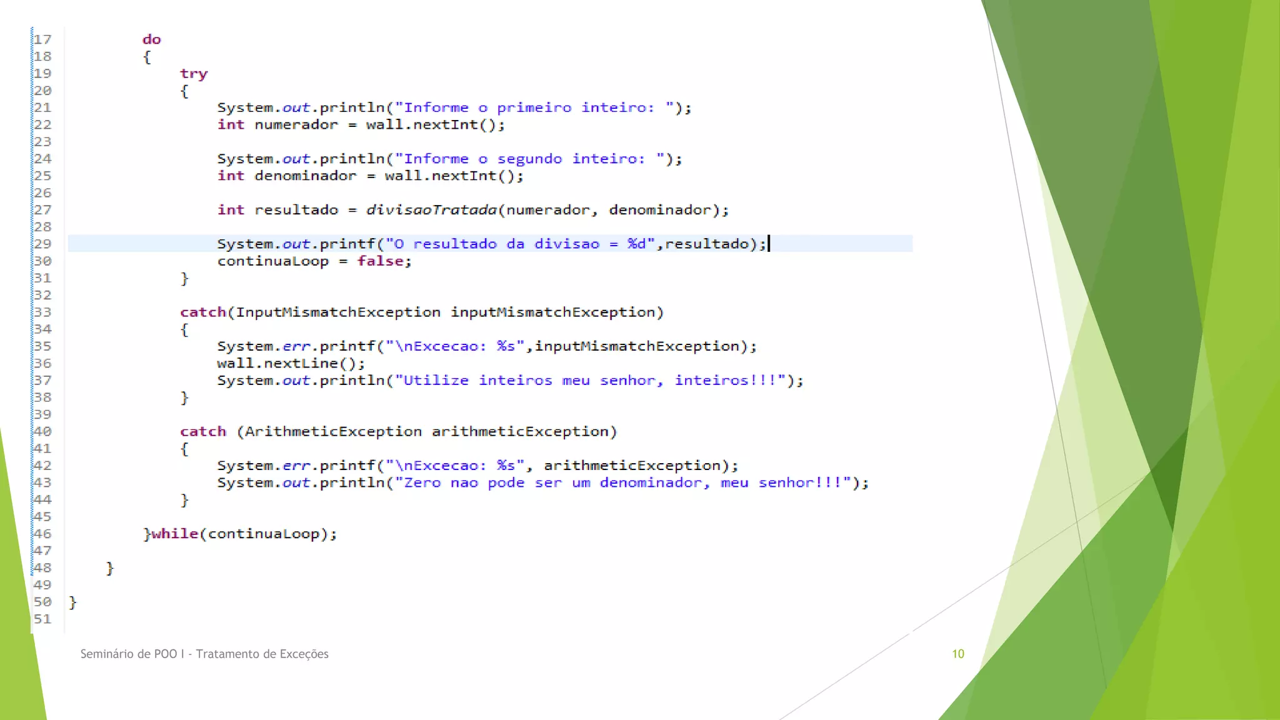Place cursor on highlighted printf resultado line
1280x720 pixels.
point(491,244)
